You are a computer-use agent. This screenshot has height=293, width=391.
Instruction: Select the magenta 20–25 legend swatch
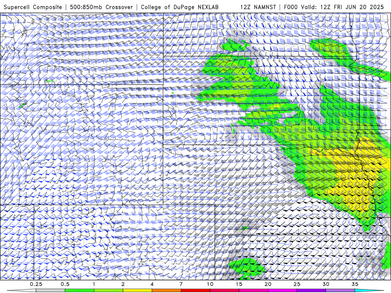point(282,291)
